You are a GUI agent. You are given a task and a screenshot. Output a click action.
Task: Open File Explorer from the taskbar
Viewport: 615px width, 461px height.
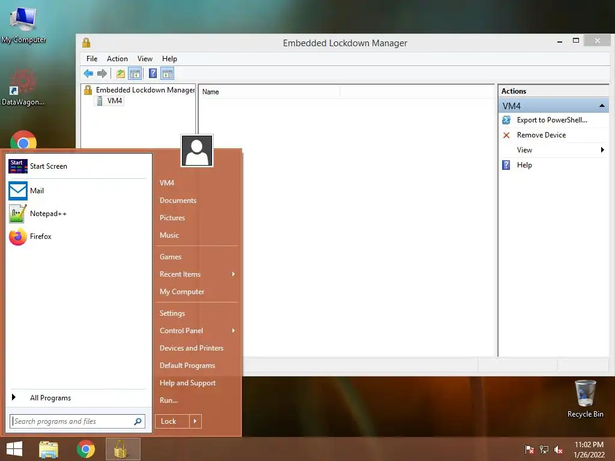point(49,449)
